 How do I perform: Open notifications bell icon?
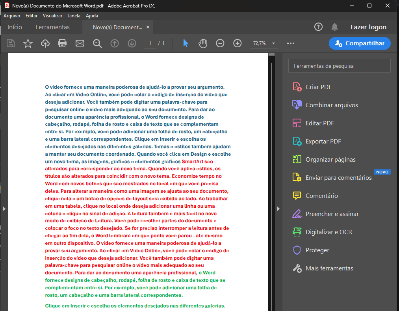tap(335, 27)
